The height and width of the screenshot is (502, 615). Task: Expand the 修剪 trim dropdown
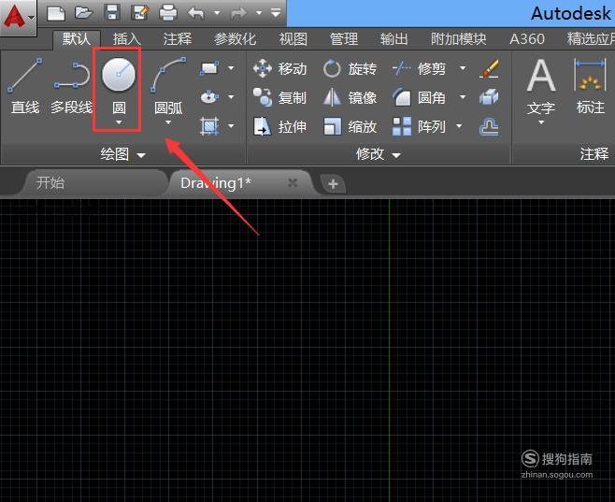tap(463, 68)
